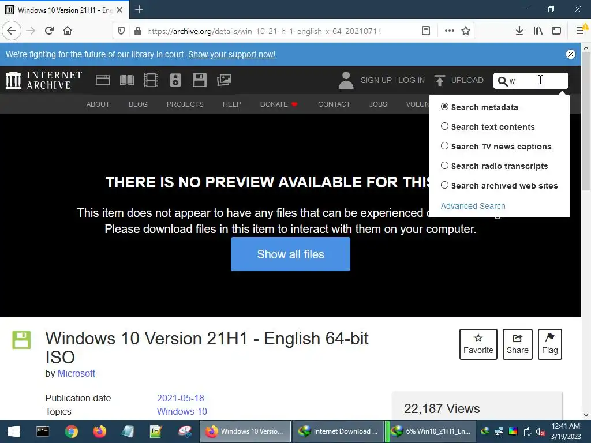
Task: Follow the Show your support now link
Action: coord(232,54)
